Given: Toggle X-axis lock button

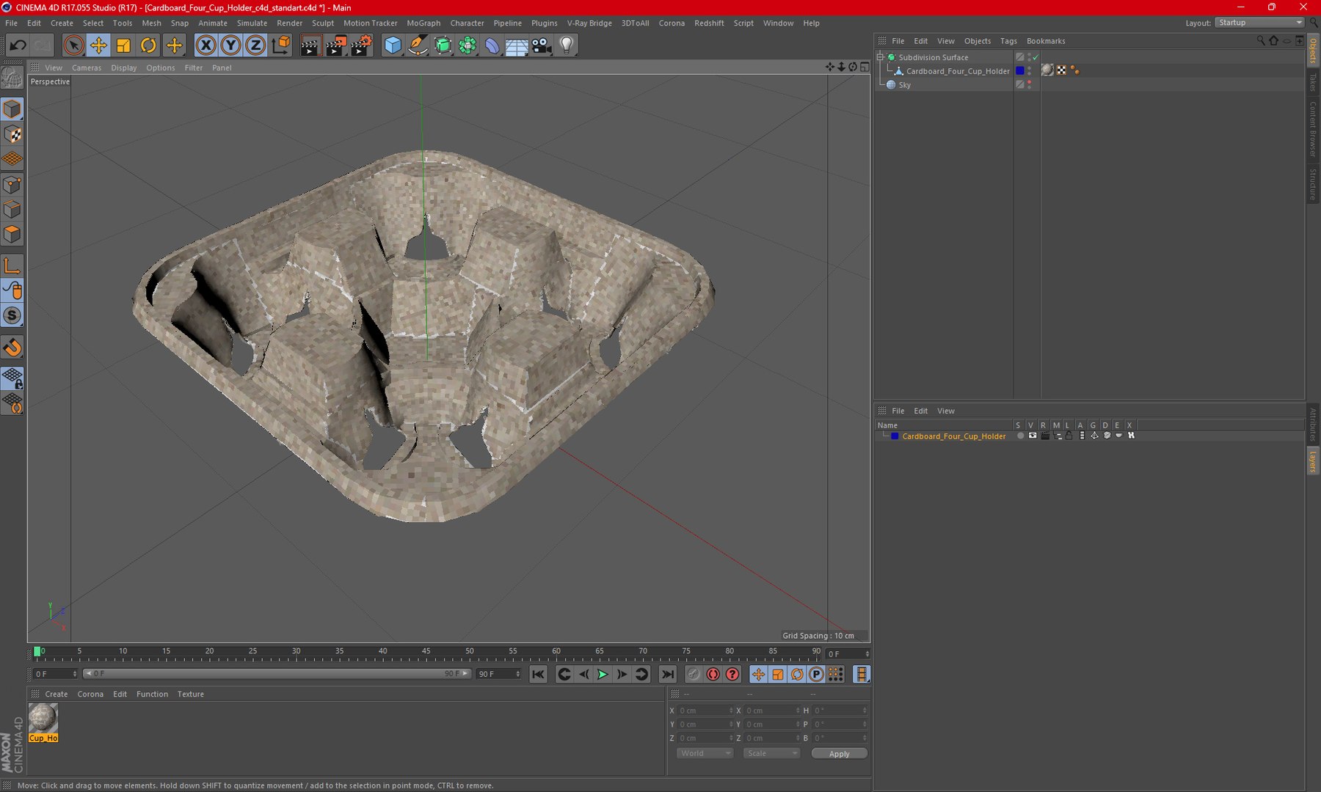Looking at the screenshot, I should (x=205, y=45).
